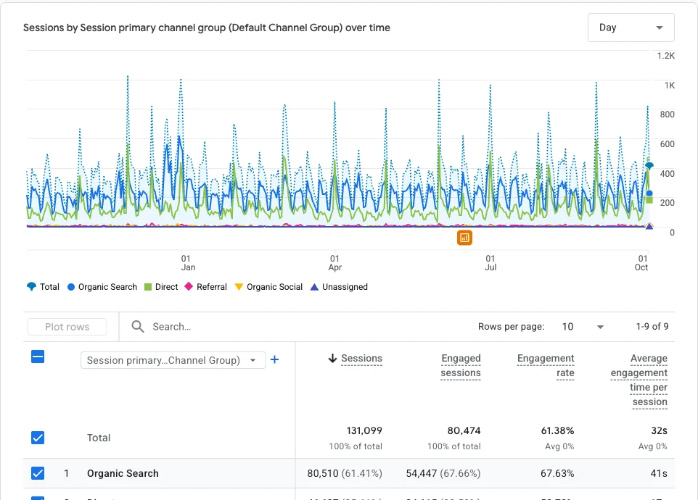Click the 61.38% engagement rate value

coord(557,430)
